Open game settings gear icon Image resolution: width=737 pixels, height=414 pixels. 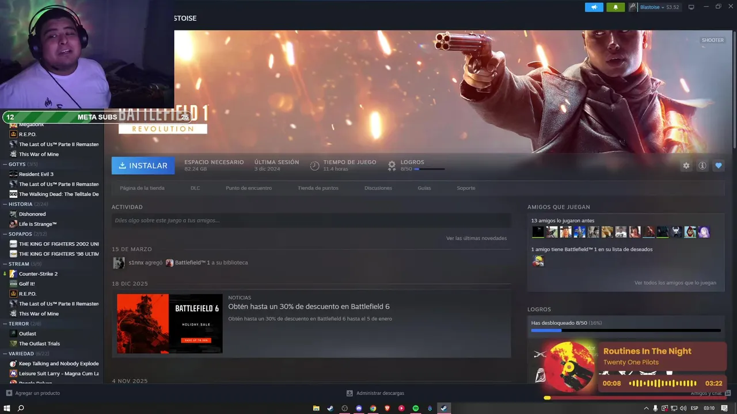pyautogui.click(x=686, y=166)
